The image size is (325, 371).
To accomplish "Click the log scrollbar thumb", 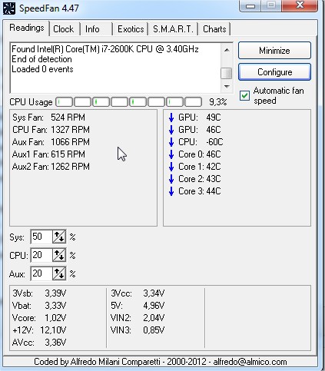I will point(227,73).
